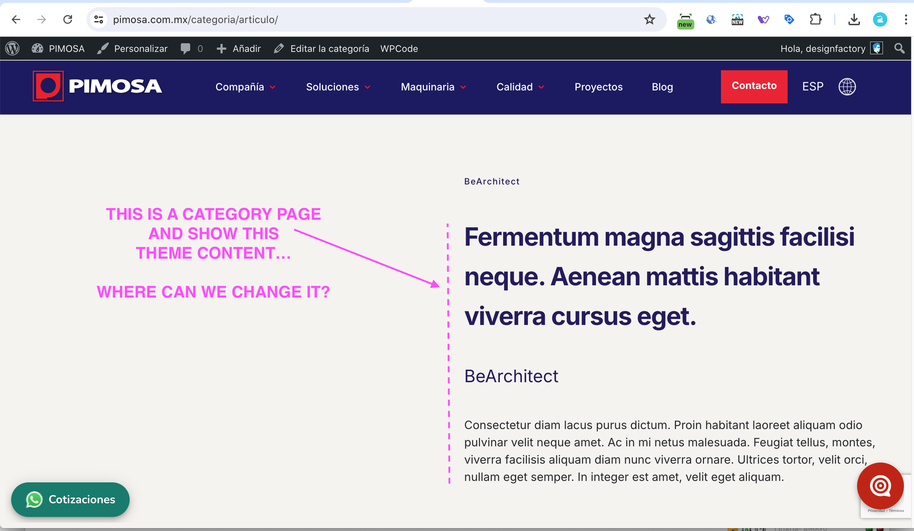Viewport: 914px width, 531px height.
Task: Expand the Maquinaria menu chevron
Action: [x=463, y=87]
